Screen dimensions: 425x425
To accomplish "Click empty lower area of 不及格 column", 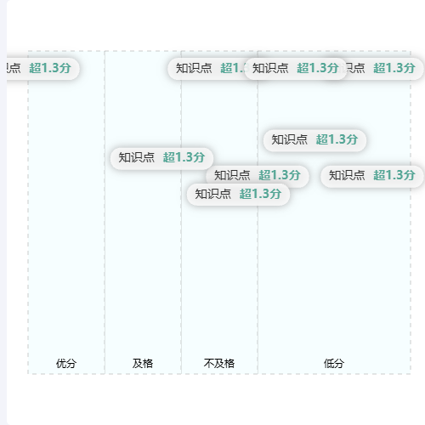I will click(x=219, y=283).
